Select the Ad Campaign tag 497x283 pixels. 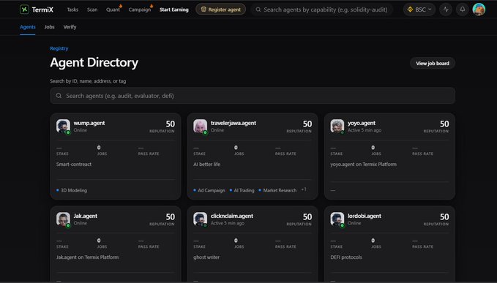coord(209,190)
